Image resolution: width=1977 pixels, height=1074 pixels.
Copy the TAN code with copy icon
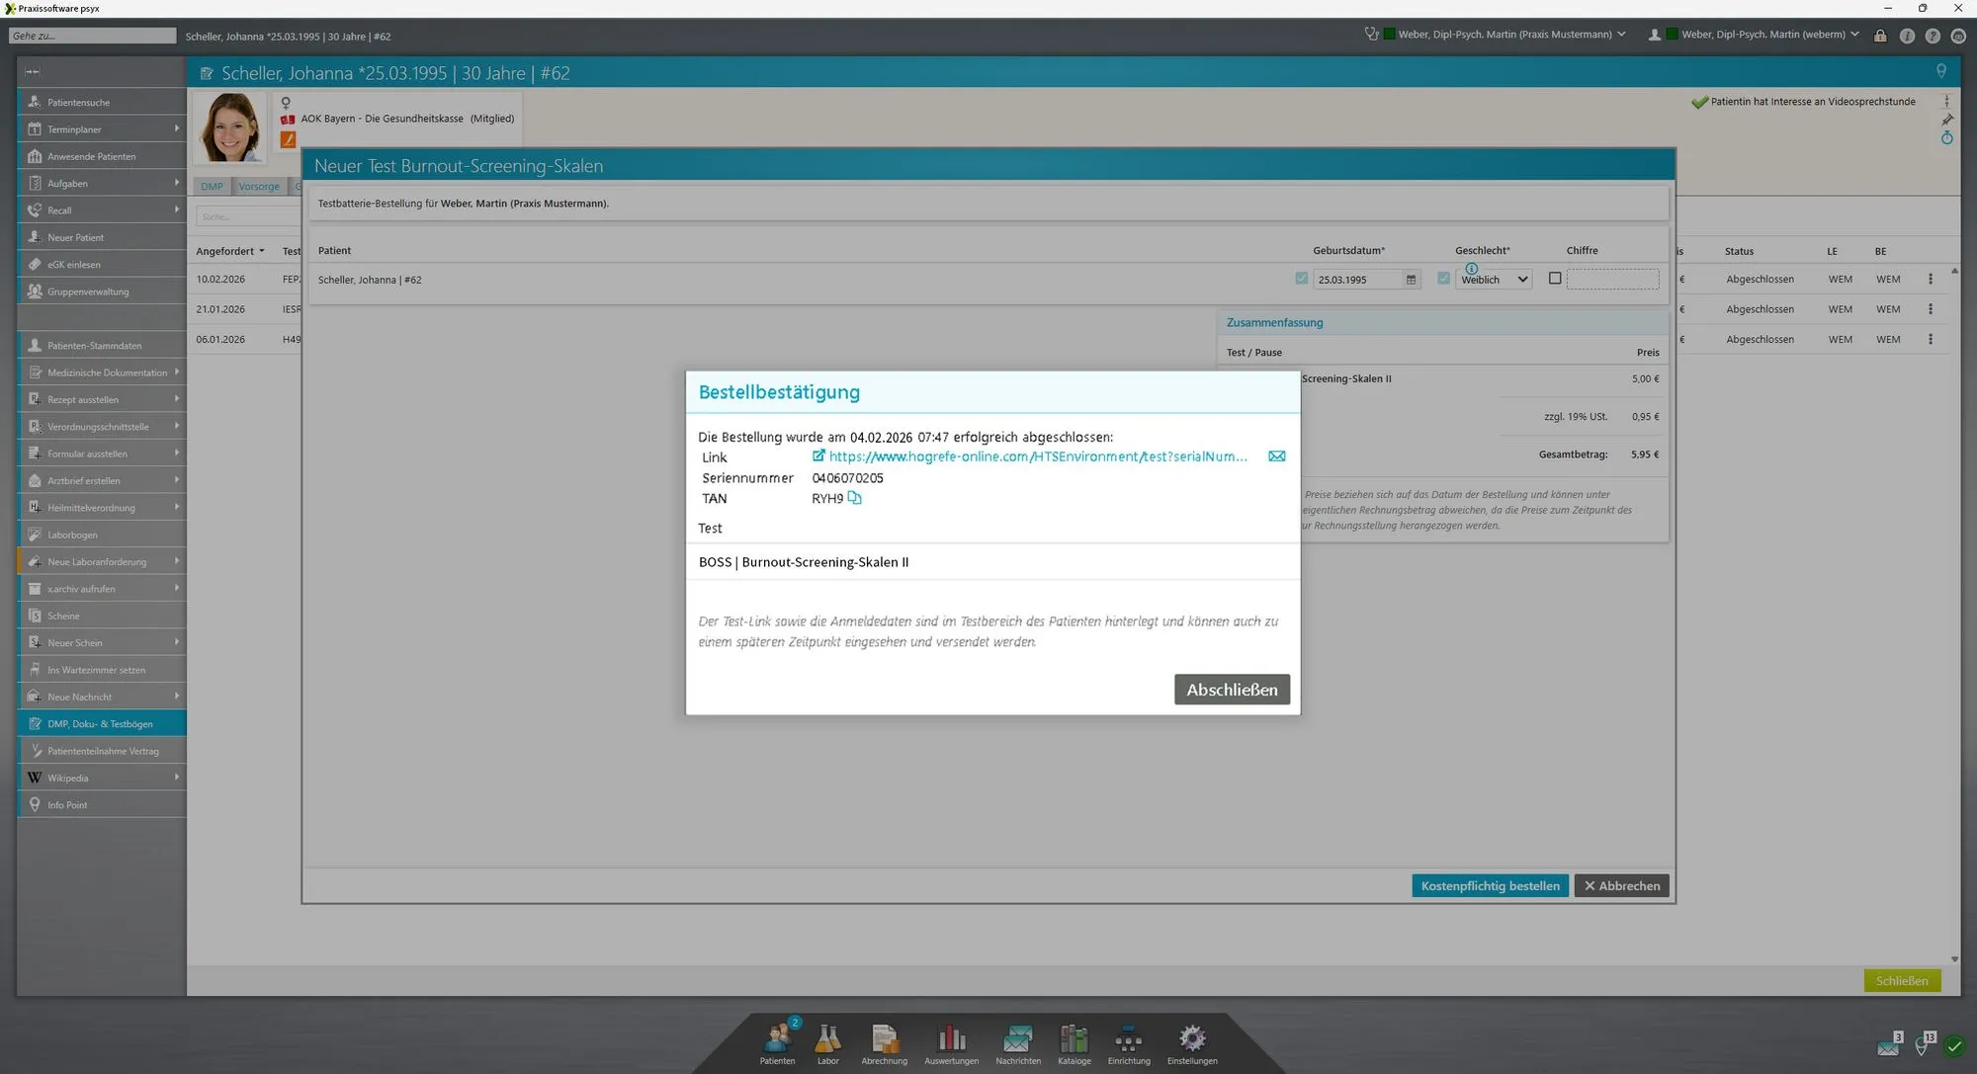pos(854,498)
